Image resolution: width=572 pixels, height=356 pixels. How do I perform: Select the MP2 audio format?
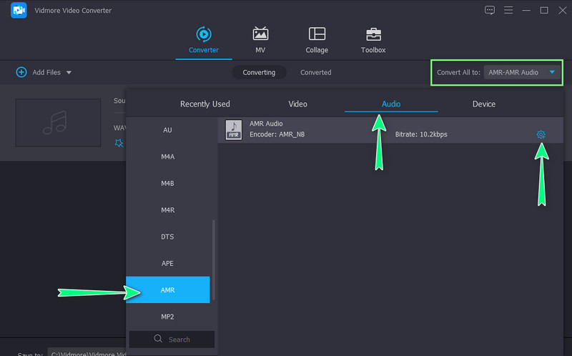point(167,317)
